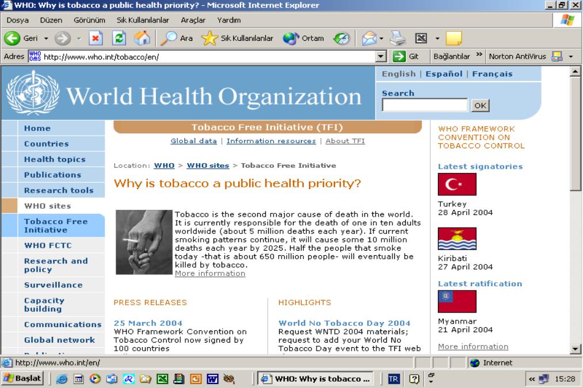Open World No Tobacco Day 2004 highlight
Image resolution: width=583 pixels, height=388 pixels.
pos(344,324)
